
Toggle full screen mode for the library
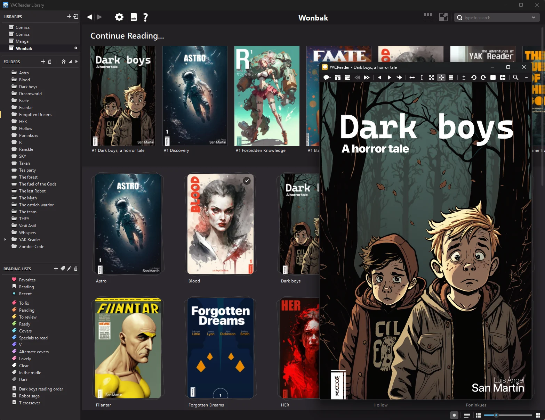(x=443, y=17)
